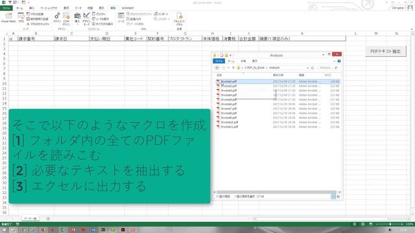The image size is (415, 233).
Task: Click Explorer back navigation arrow
Action: point(217,68)
